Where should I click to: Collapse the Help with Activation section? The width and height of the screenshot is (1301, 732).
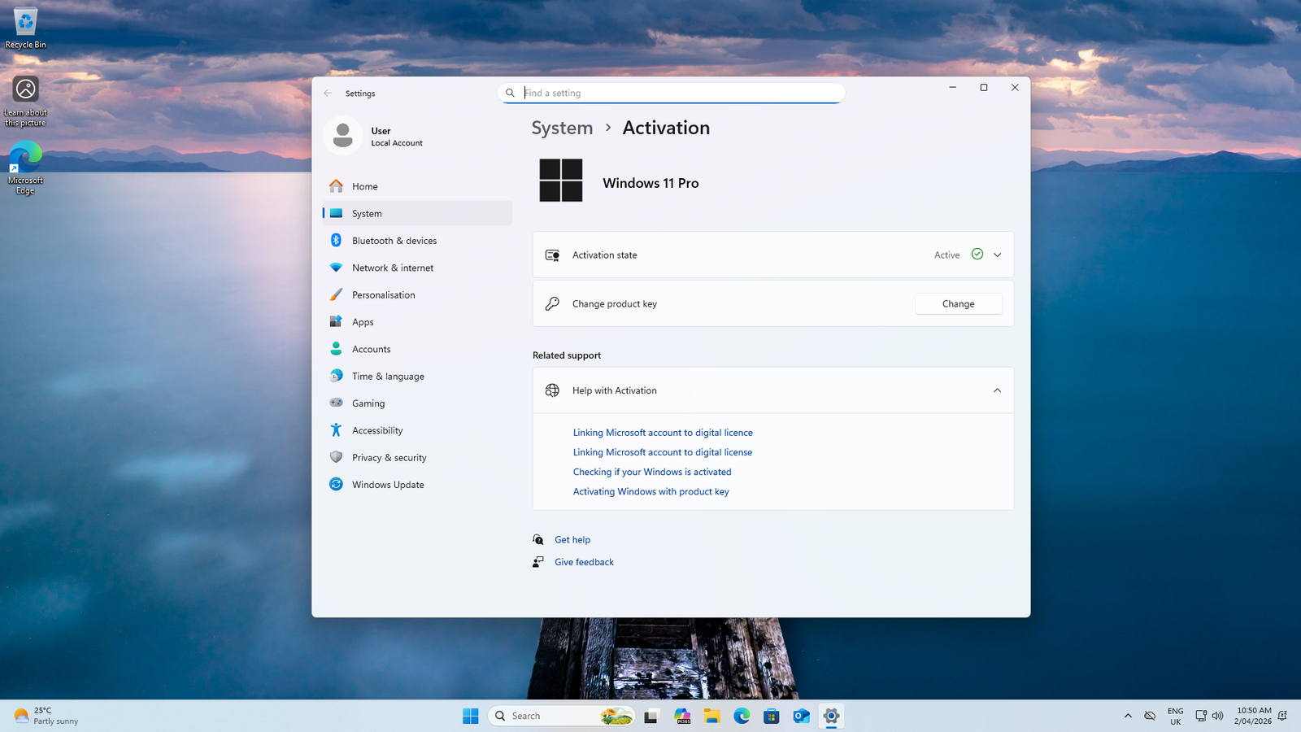(997, 390)
